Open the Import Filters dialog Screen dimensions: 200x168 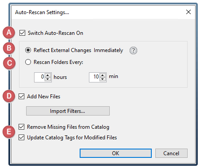coord(68,111)
